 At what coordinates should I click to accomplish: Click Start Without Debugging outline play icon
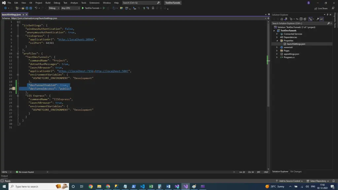[x=104, y=8]
